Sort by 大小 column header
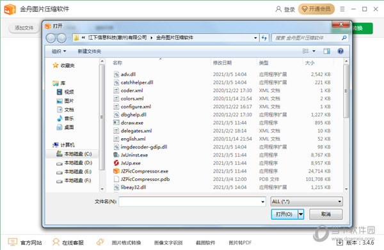This screenshot has width=384, height=250. point(310,63)
